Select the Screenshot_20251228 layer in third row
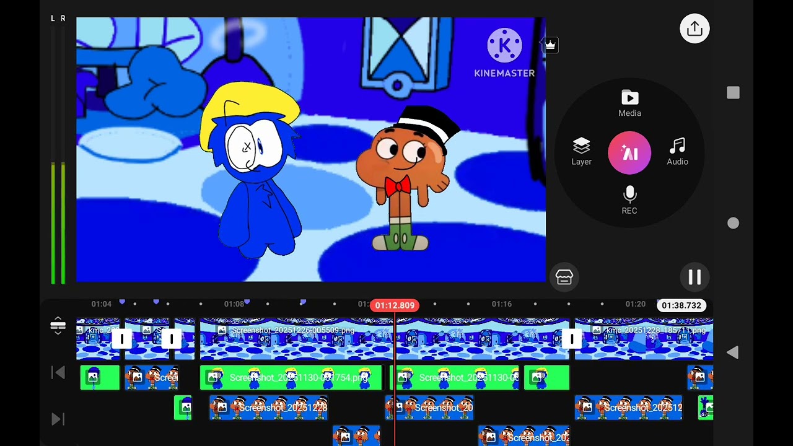Viewport: 793px width, 446px height. tap(268, 408)
